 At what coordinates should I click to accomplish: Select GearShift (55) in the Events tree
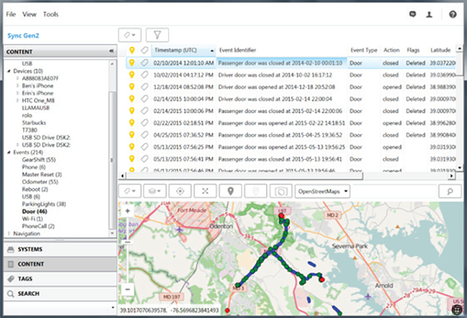pos(38,159)
